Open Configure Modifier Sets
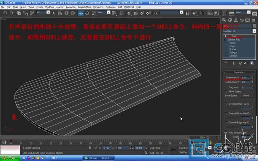The image size is (258, 161). [252, 63]
